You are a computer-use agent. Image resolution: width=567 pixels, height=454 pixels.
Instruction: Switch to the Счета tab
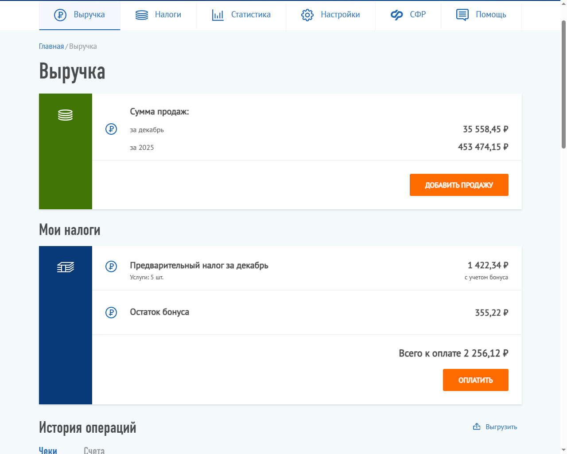[x=94, y=450]
